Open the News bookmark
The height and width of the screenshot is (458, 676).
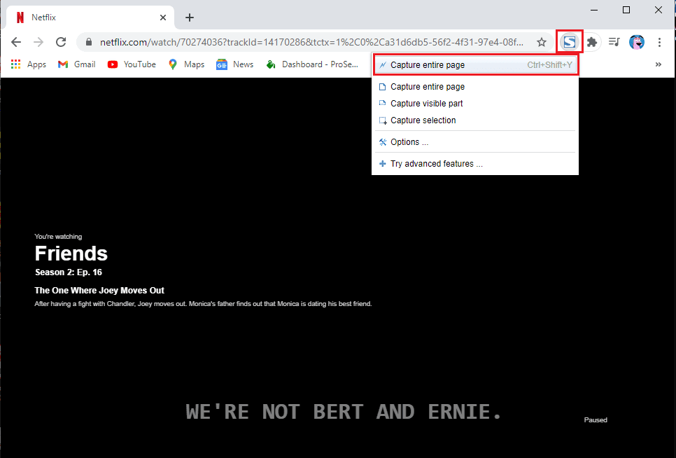tap(235, 64)
